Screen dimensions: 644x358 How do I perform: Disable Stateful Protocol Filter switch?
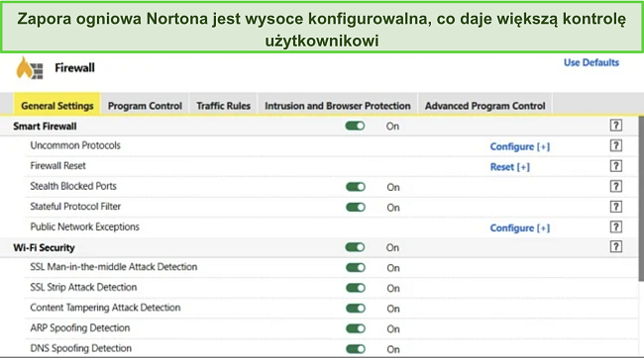point(356,207)
